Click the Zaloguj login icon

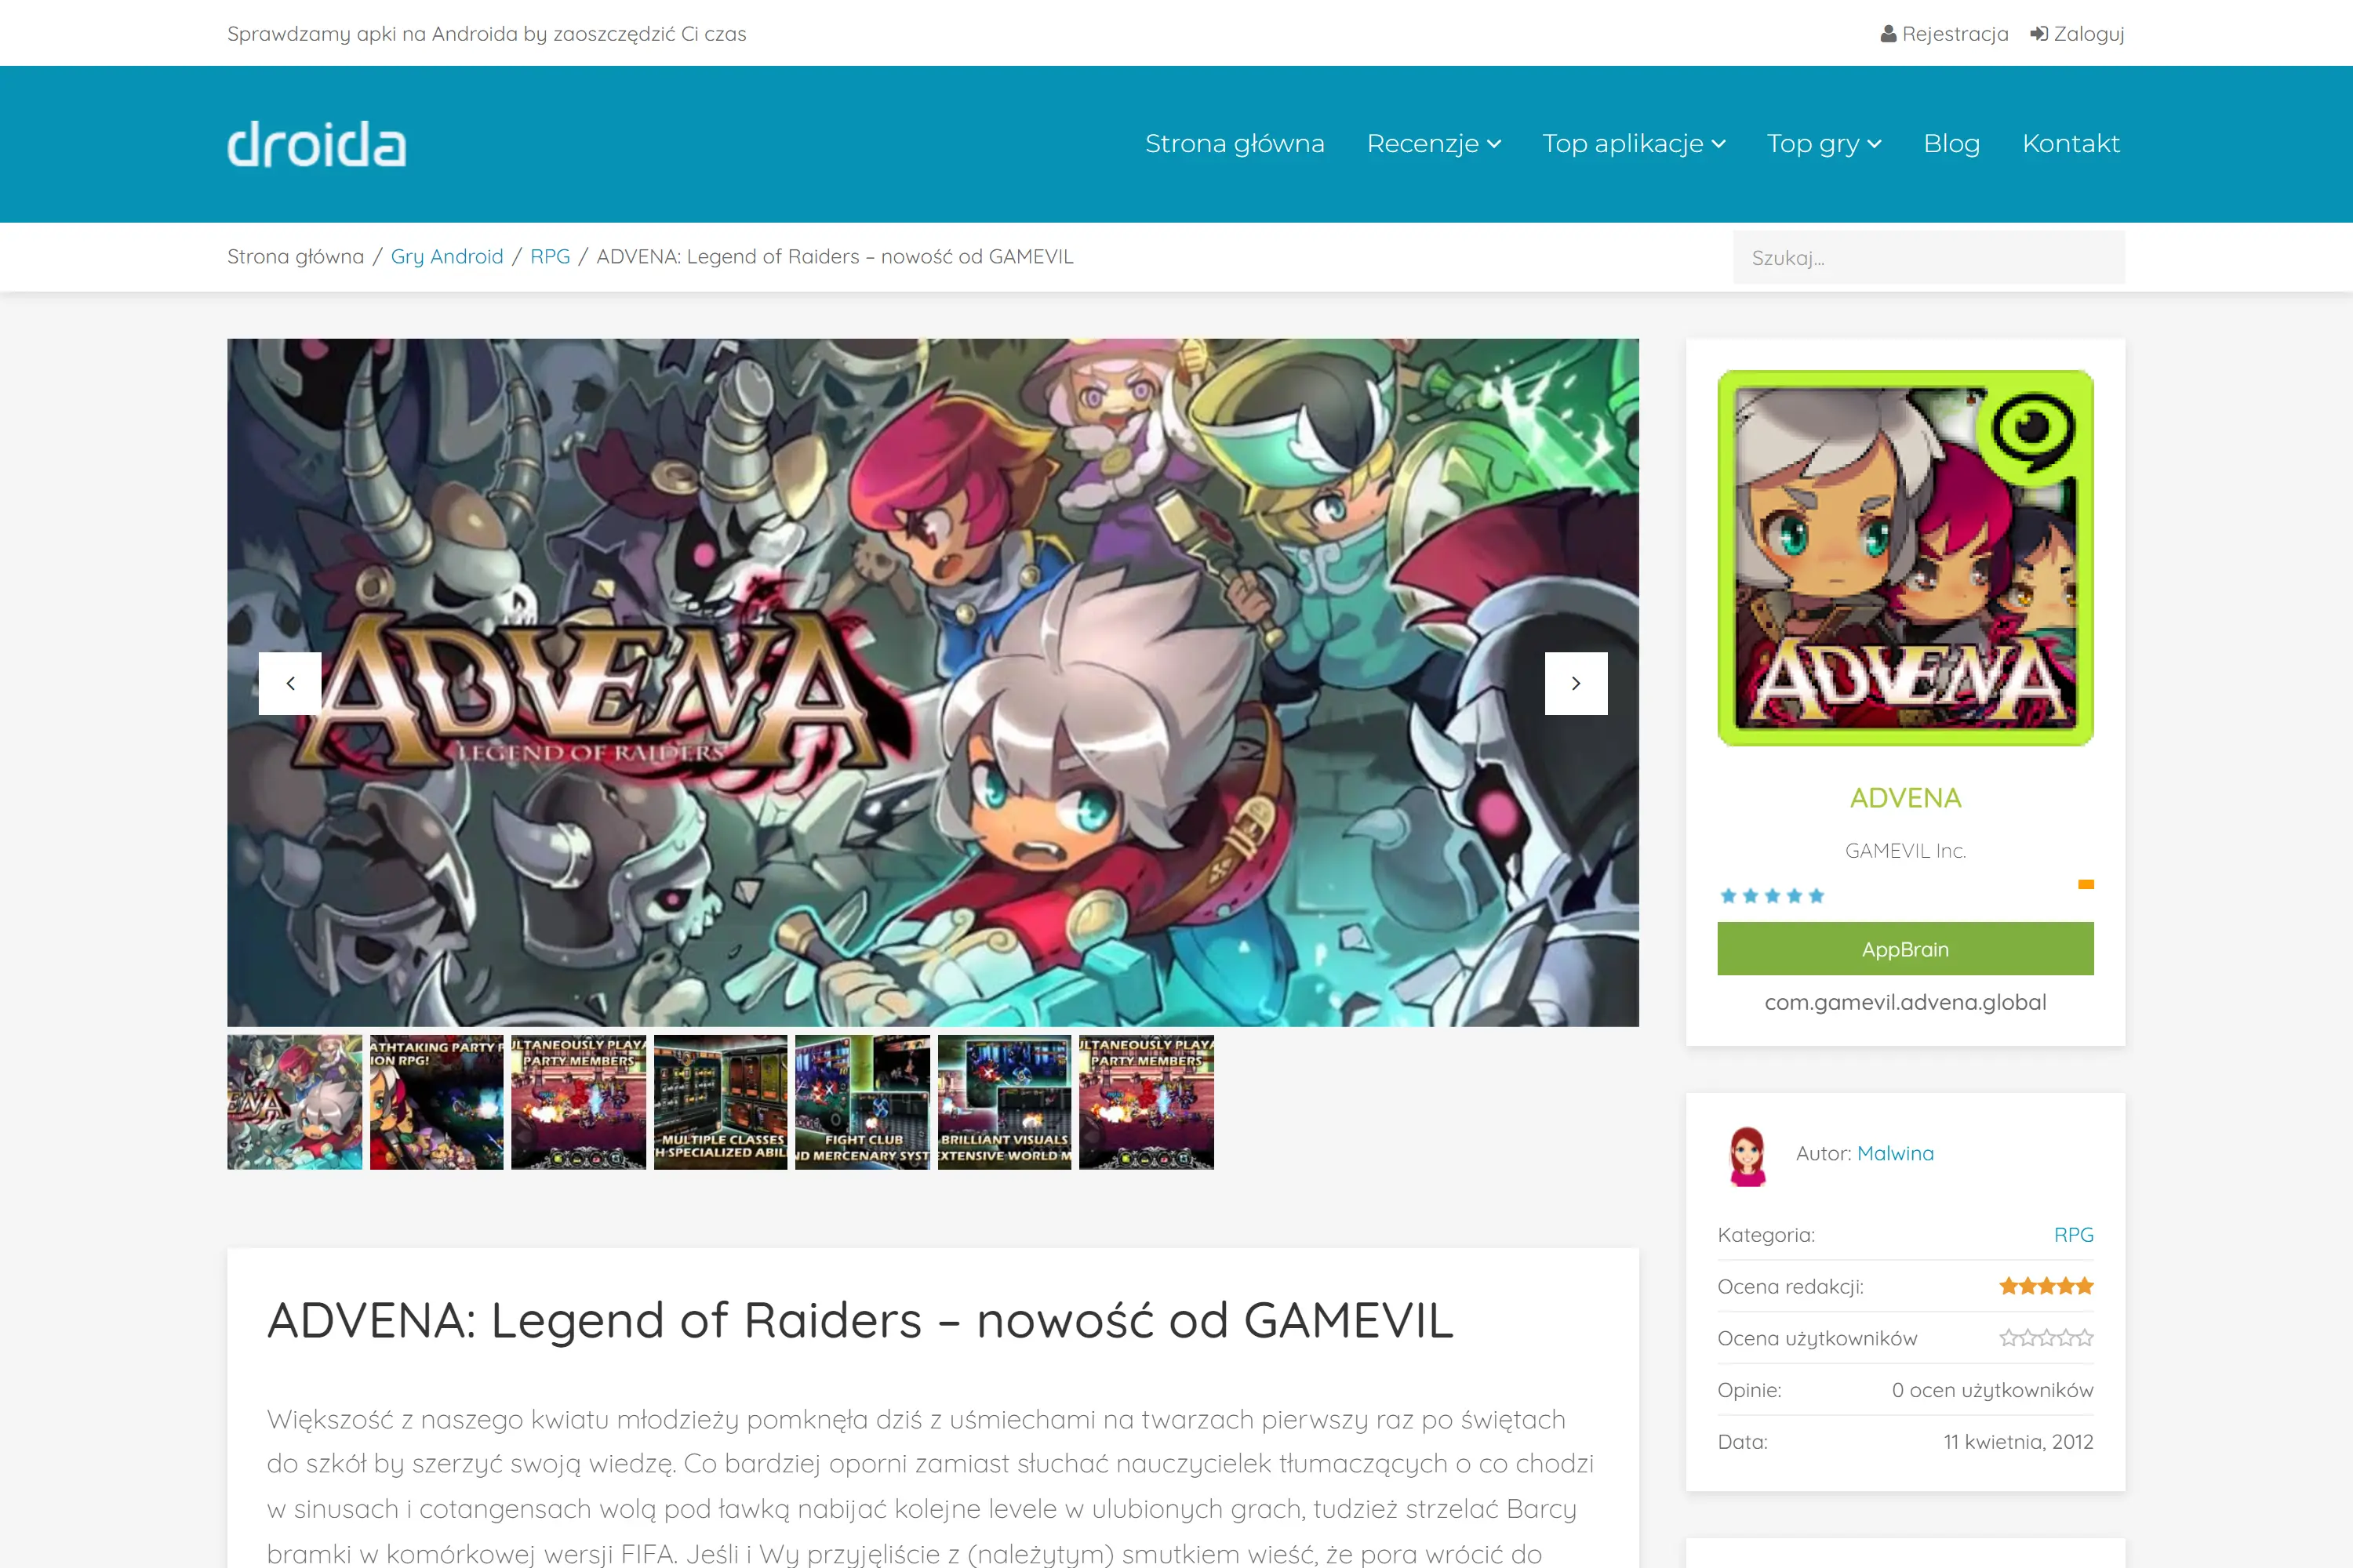pyautogui.click(x=2037, y=33)
